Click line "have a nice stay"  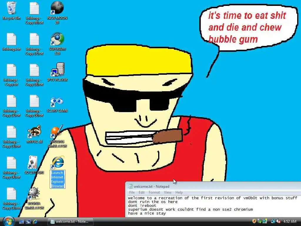147,213
